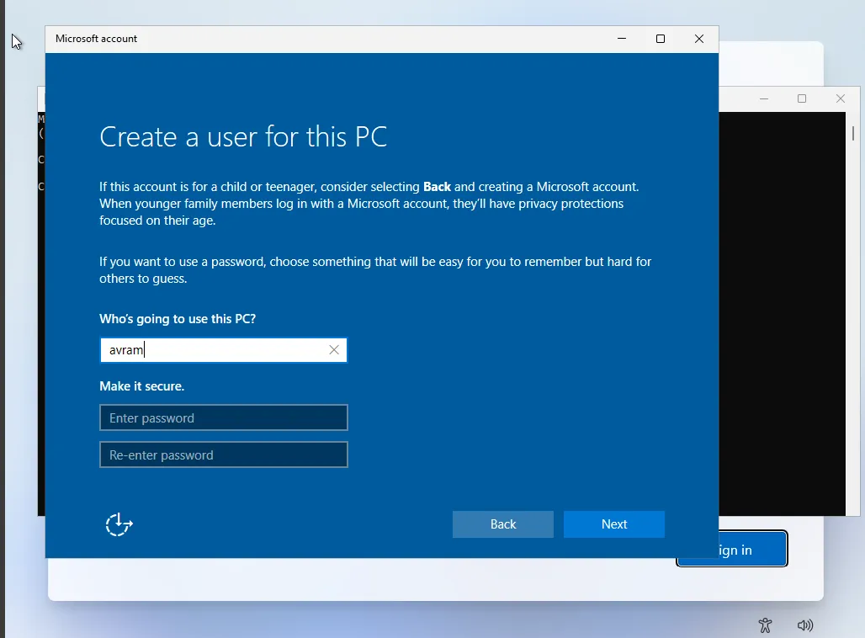Focus the Enter password field
865x638 pixels.
(x=223, y=417)
